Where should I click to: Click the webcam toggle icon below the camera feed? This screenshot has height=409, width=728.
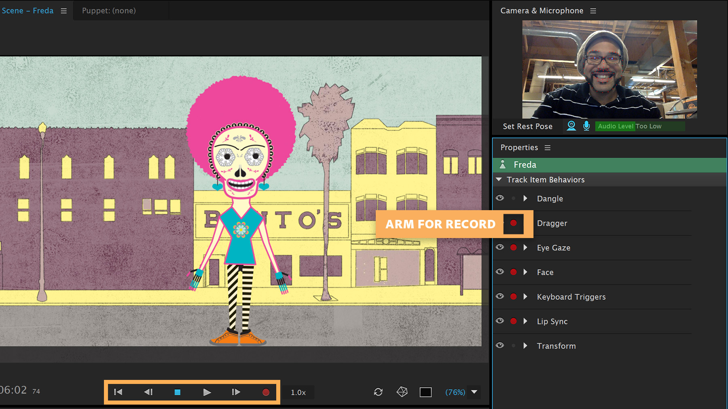tap(571, 126)
